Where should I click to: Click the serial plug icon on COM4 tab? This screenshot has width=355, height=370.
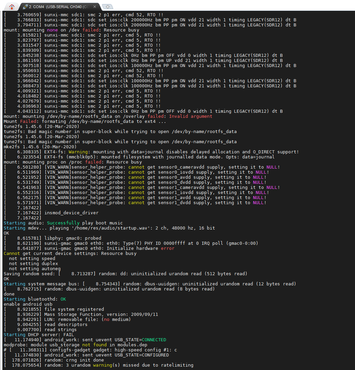pos(25,7)
